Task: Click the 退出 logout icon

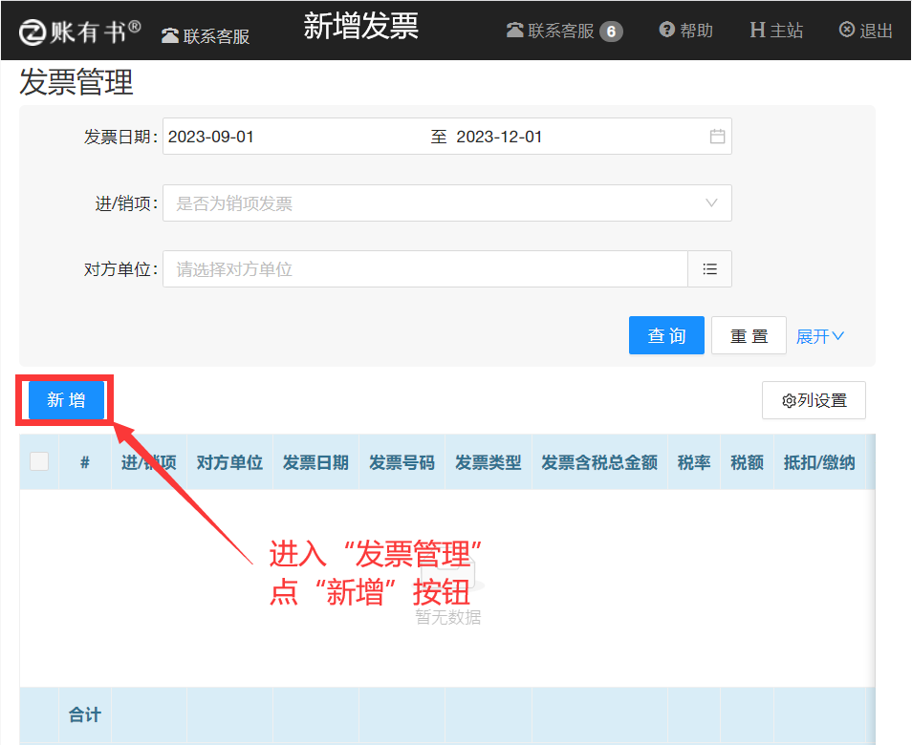Action: 847,31
